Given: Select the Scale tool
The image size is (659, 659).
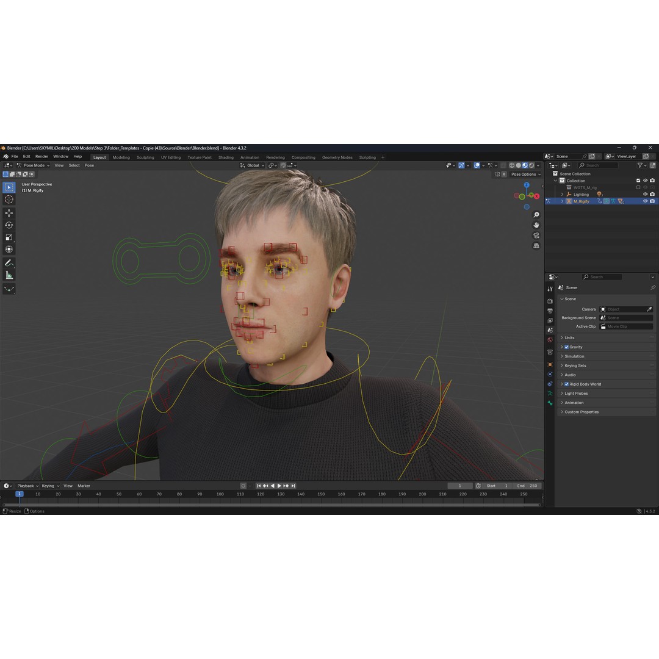Looking at the screenshot, I should point(9,237).
